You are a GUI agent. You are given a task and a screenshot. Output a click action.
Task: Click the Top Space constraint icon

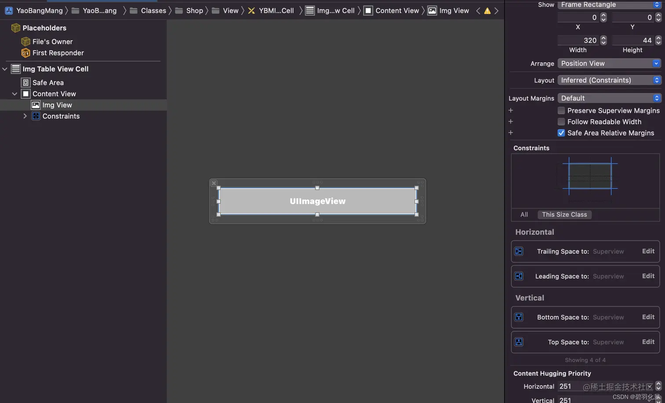[x=519, y=342]
